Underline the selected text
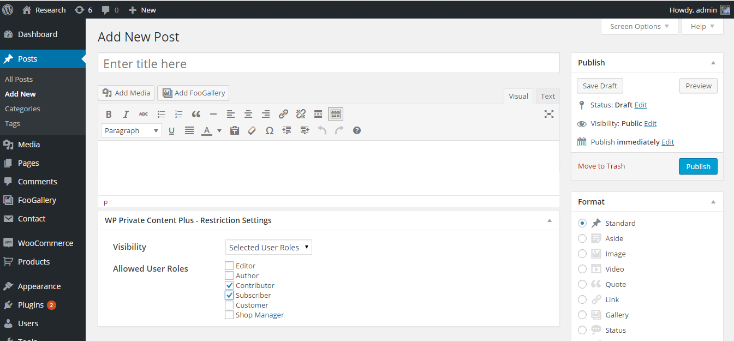Screen dimensions: 734x342 point(171,130)
